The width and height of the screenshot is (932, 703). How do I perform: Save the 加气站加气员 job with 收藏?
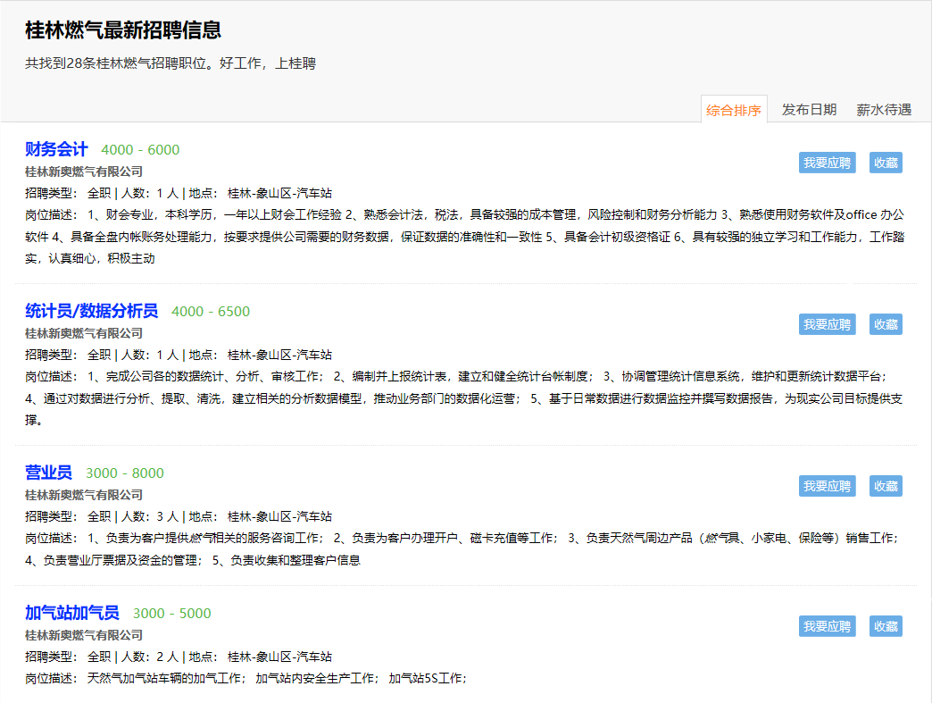[x=886, y=625]
